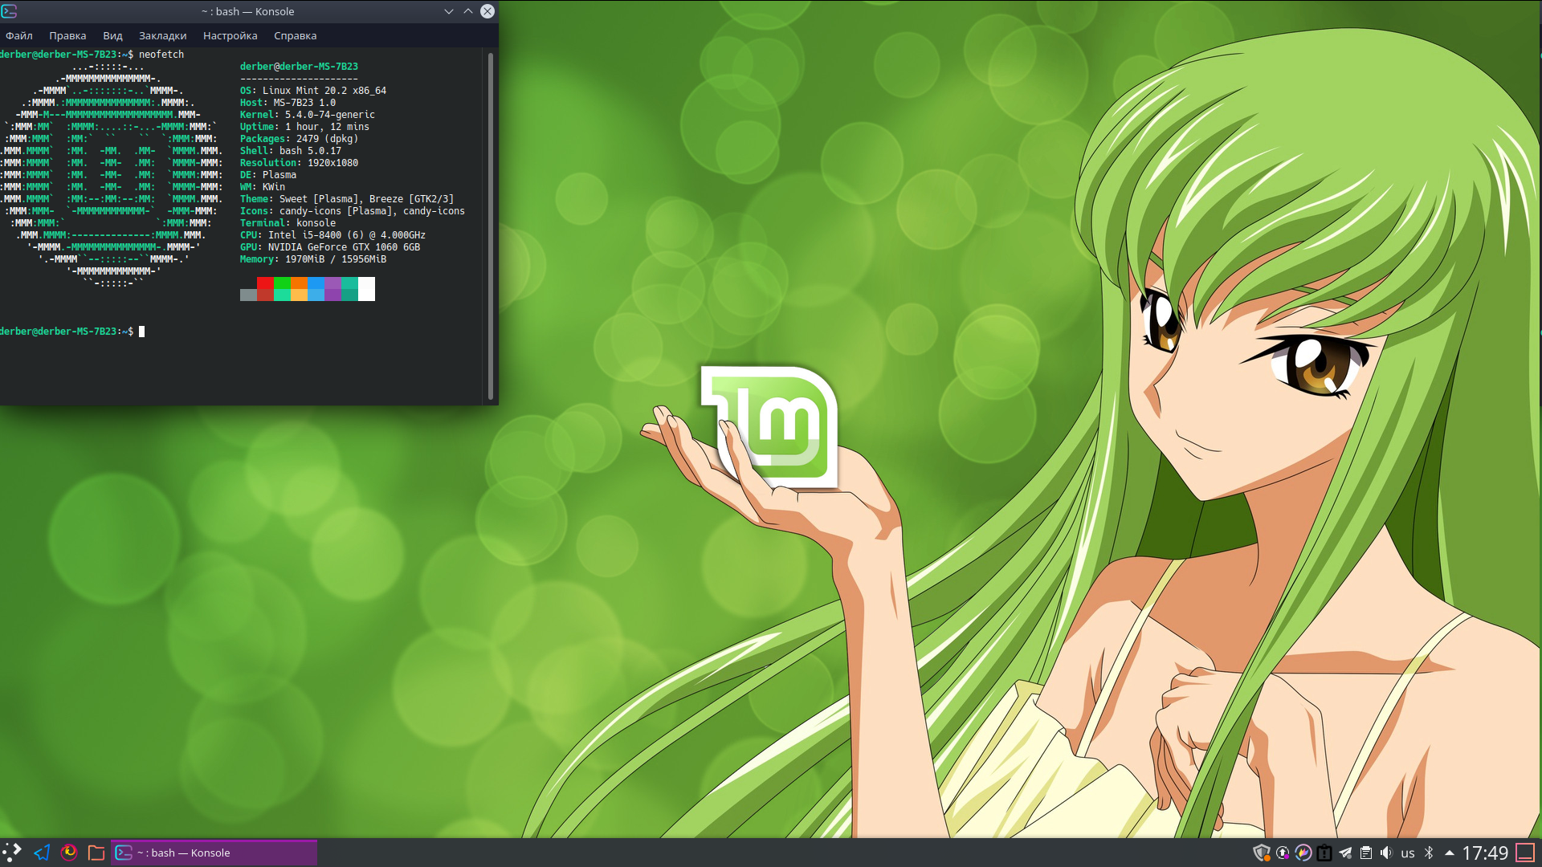Open the Telegram paper plane tray icon
The image size is (1542, 867).
(x=1345, y=853)
